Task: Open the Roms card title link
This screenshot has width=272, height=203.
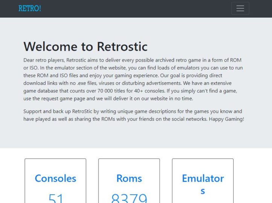Action: click(129, 178)
